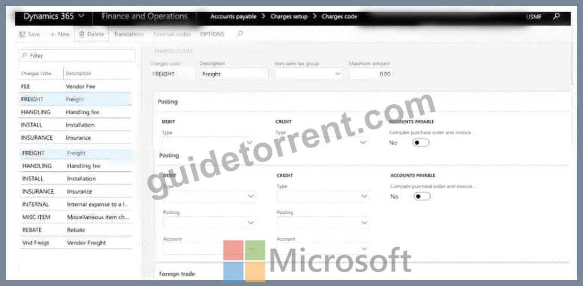The image size is (583, 286).
Task: Open the Debit Account dropdown
Action: click(209, 248)
